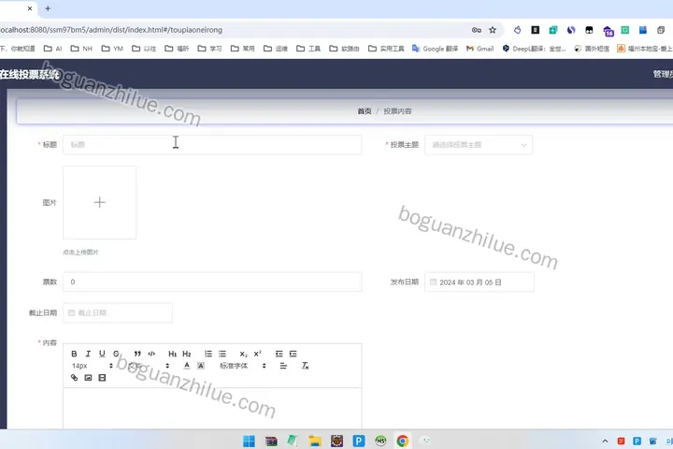Image resolution: width=673 pixels, height=449 pixels.
Task: Open the header style dropdown next to font size
Action: click(x=148, y=366)
